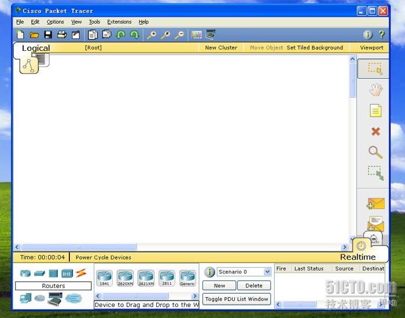The height and width of the screenshot is (318, 405).
Task: Pick the Generic router device
Action: pyautogui.click(x=187, y=278)
